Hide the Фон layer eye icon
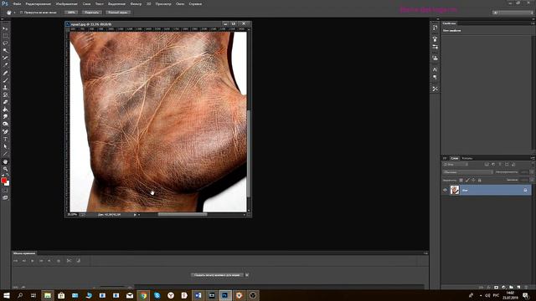Screen dimensions: 536x301 click(x=445, y=190)
